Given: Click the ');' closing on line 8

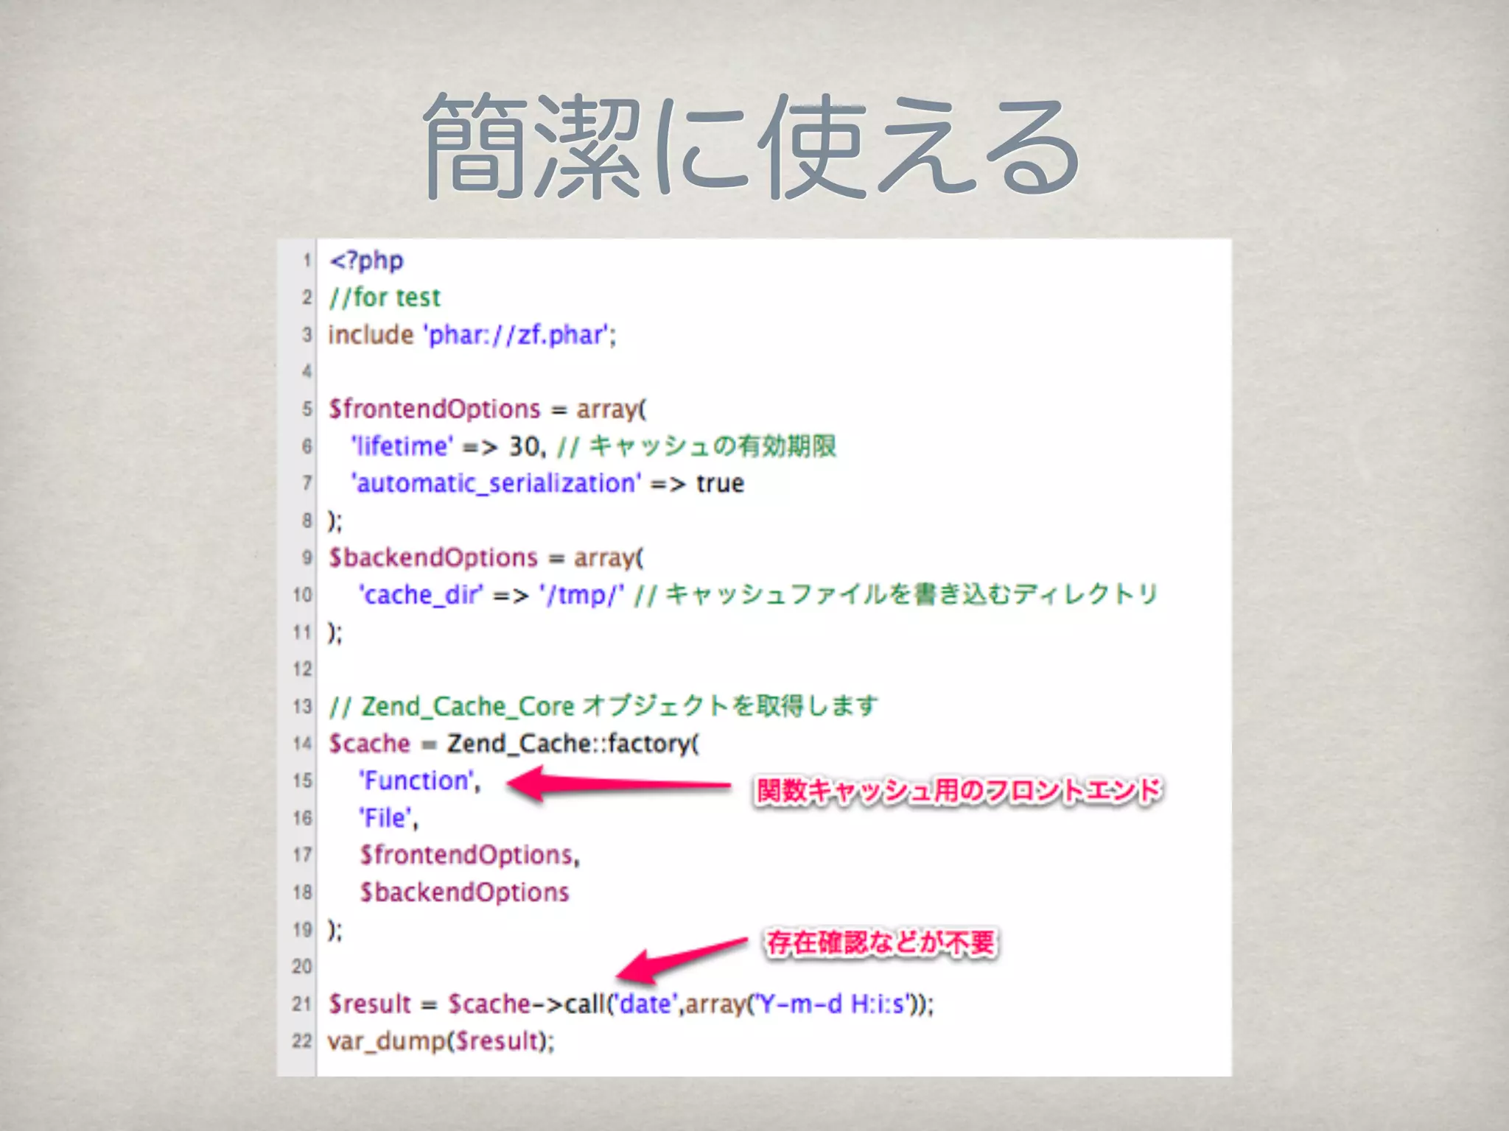Looking at the screenshot, I should (x=335, y=521).
